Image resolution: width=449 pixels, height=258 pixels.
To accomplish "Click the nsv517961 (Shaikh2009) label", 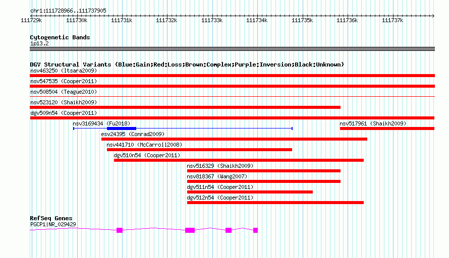I will coord(373,123).
